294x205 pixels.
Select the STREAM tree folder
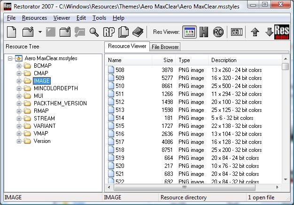[44, 118]
